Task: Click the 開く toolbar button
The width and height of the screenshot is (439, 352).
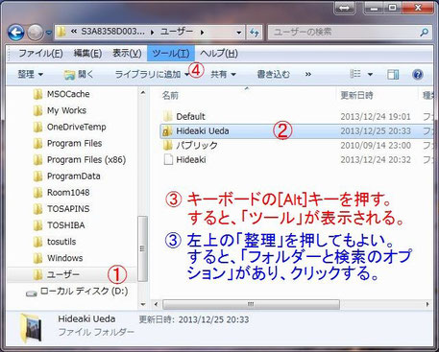Action: 79,75
